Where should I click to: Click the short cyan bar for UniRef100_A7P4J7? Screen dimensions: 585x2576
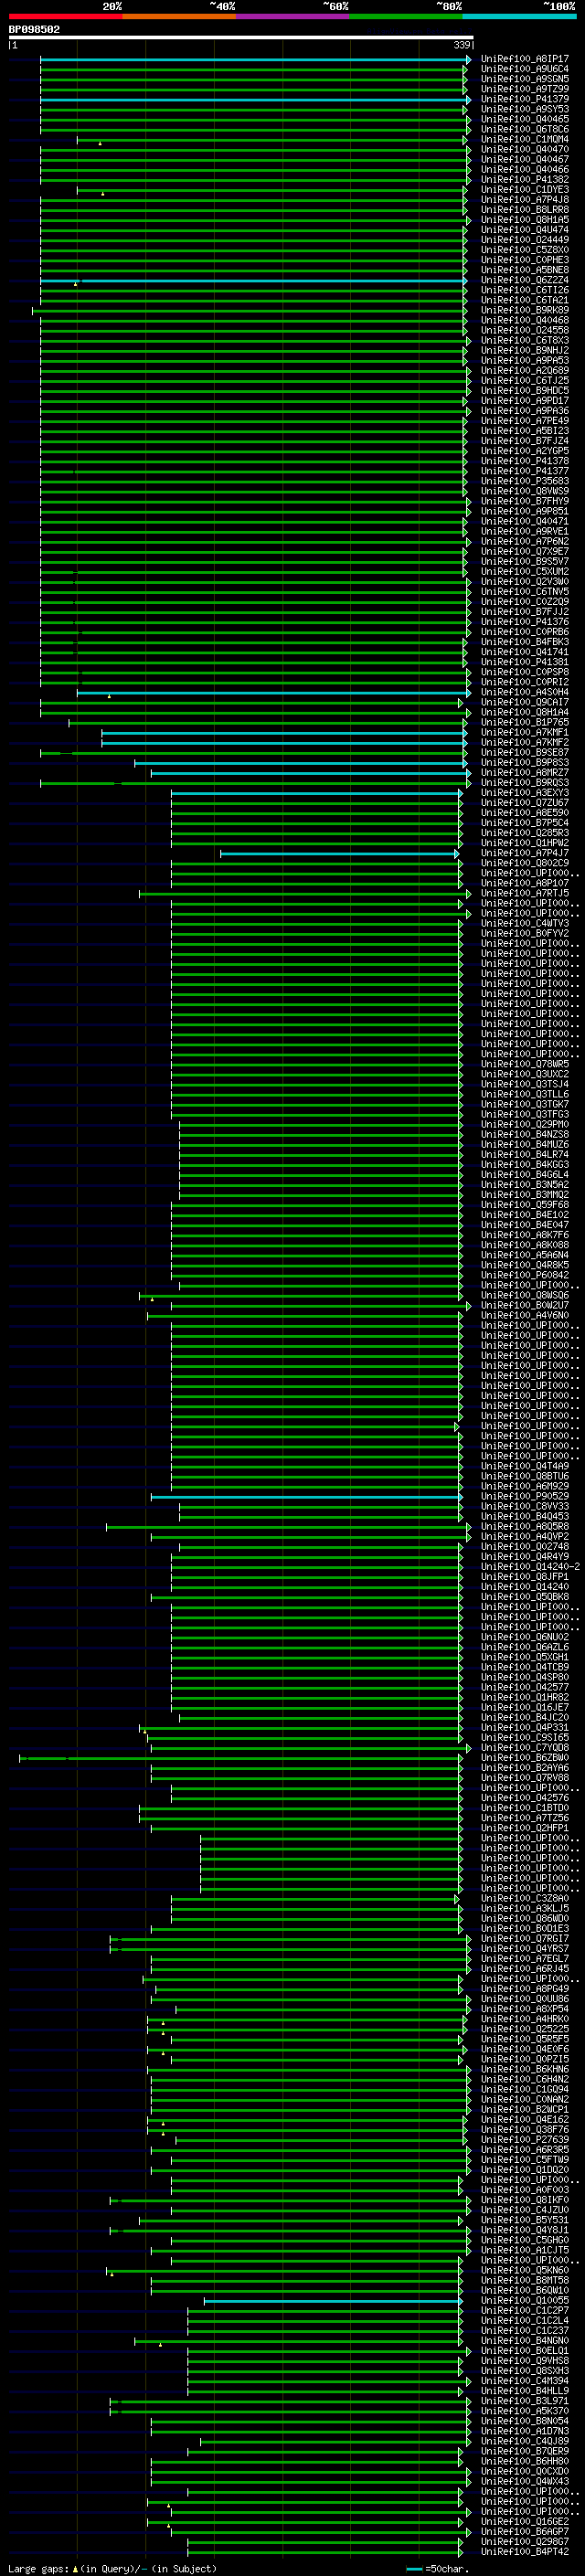point(340,853)
